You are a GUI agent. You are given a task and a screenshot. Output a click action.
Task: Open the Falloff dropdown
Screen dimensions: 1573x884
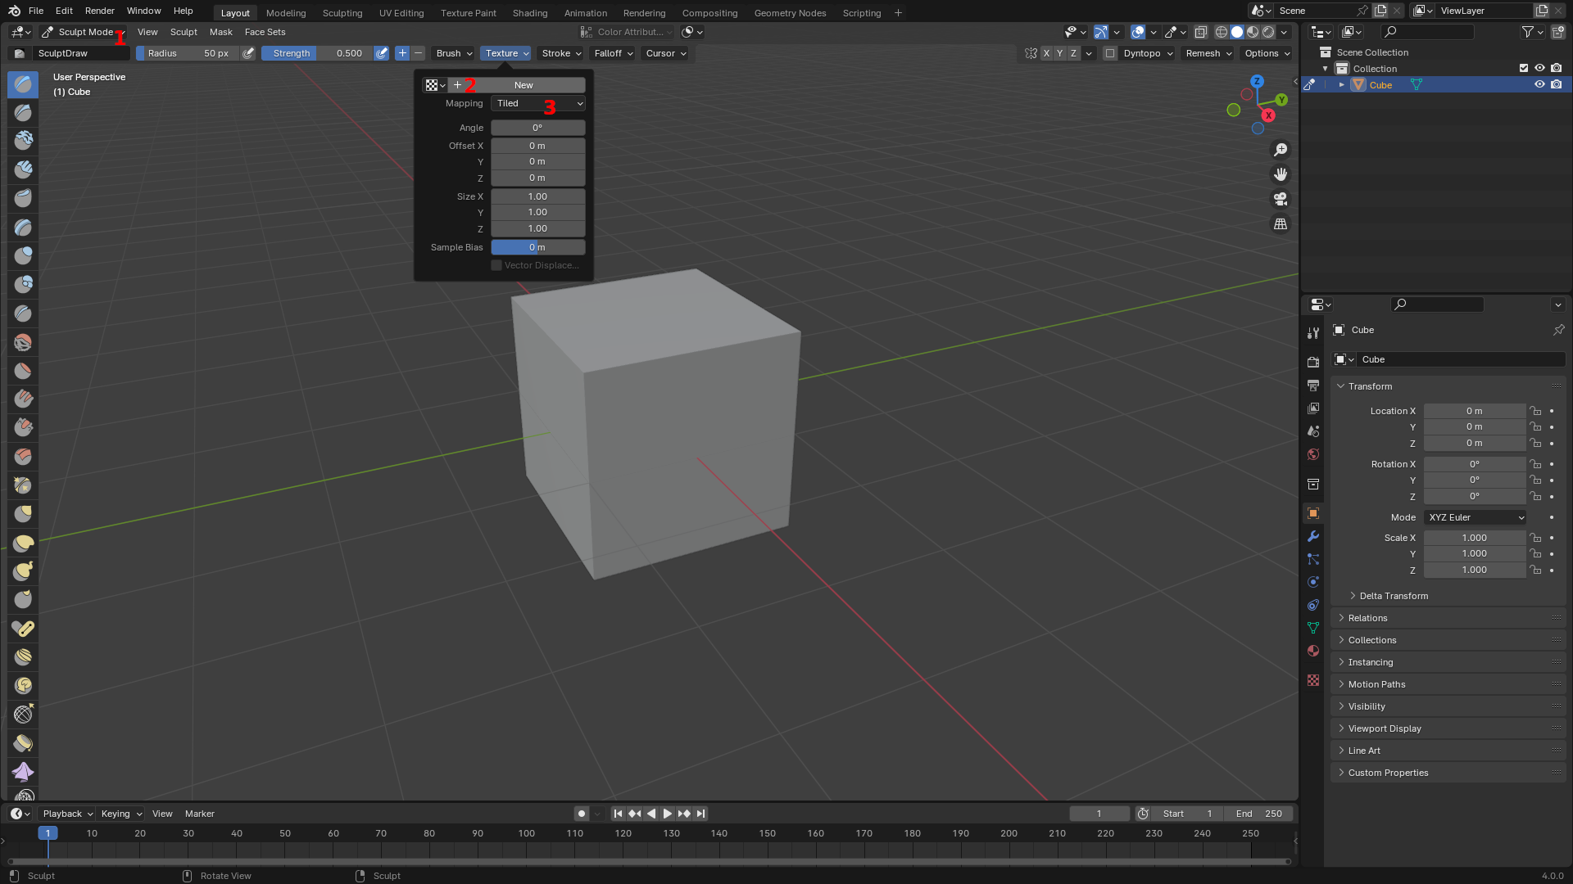[614, 53]
